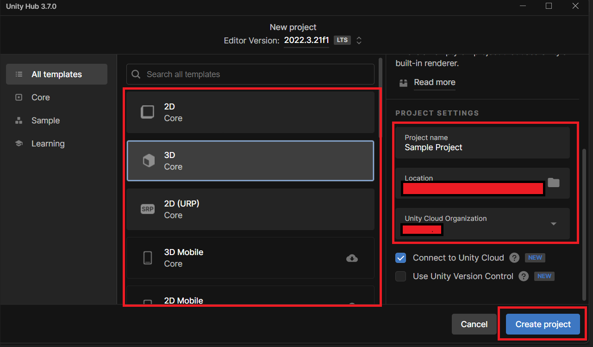Download the 3D Mobile template
Viewport: 593px width, 347px height.
pyautogui.click(x=352, y=258)
